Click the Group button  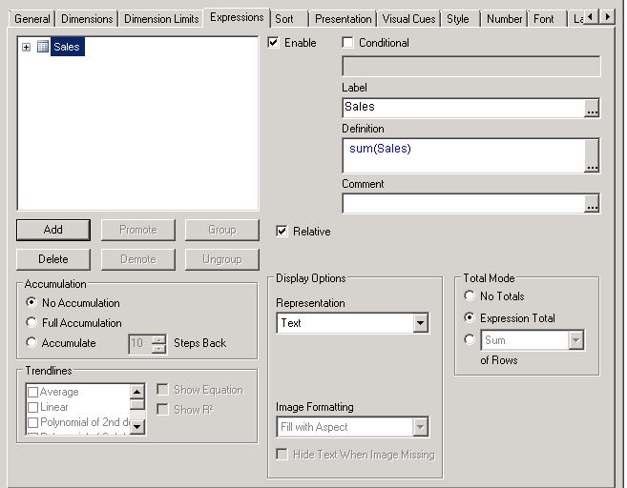[222, 230]
